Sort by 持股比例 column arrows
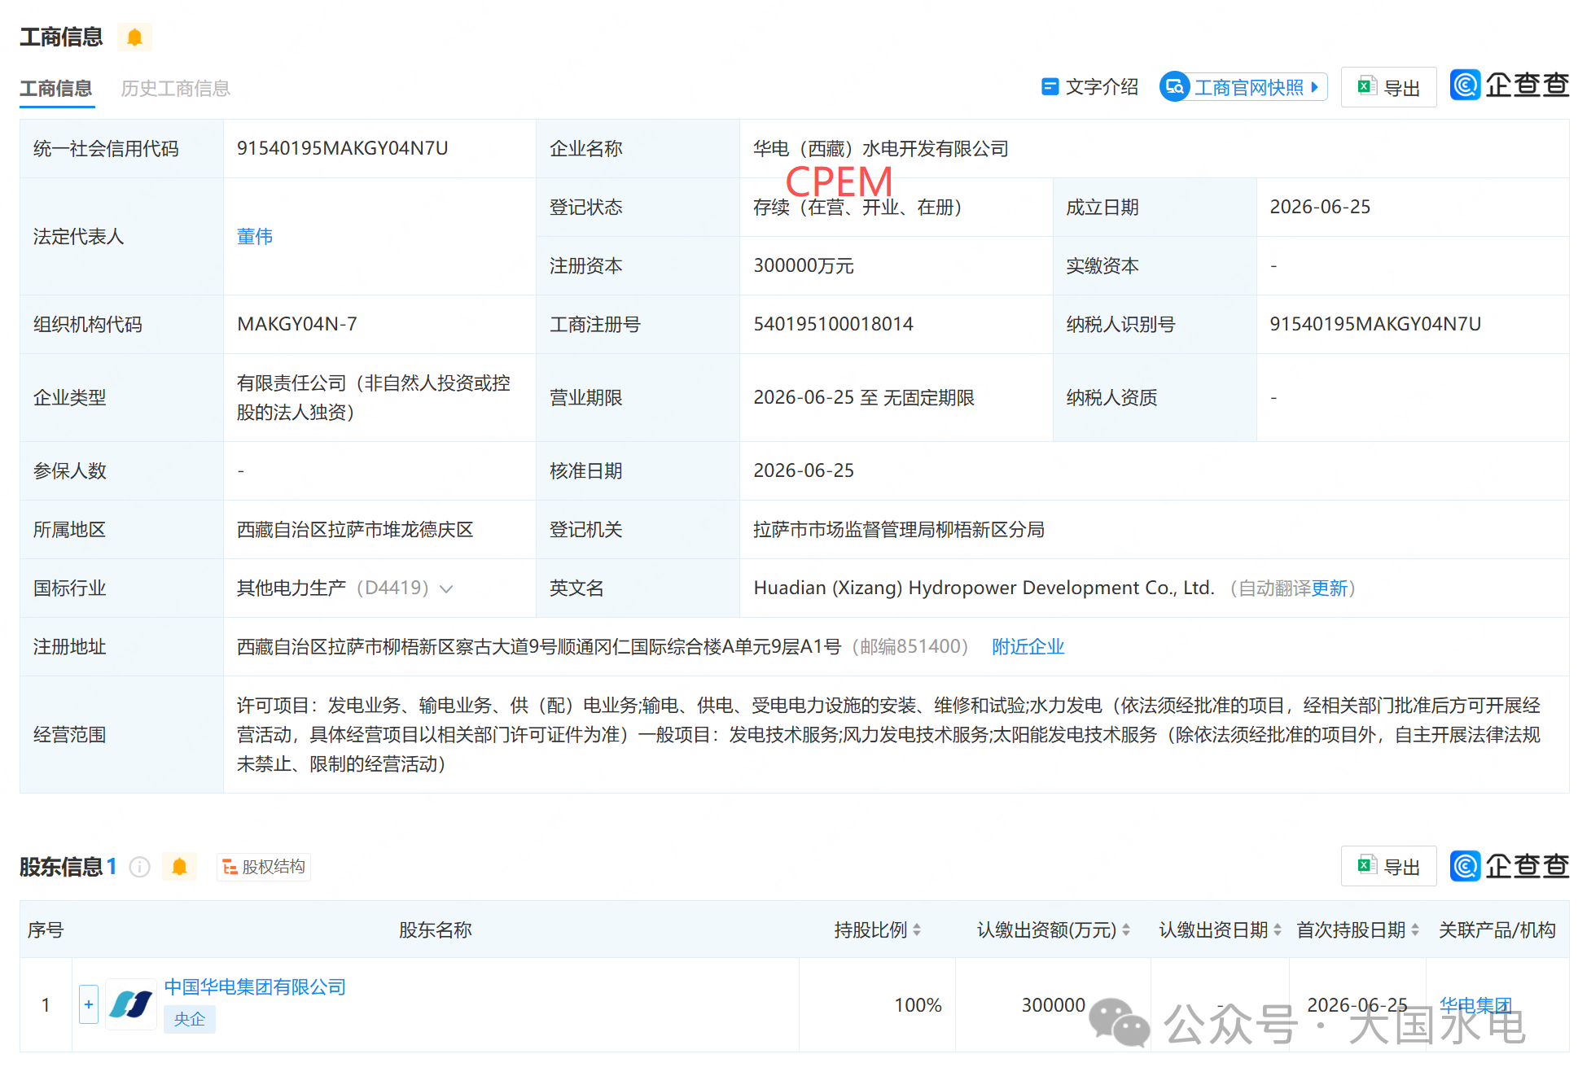Viewport: 1578px width, 1089px height. (x=917, y=929)
